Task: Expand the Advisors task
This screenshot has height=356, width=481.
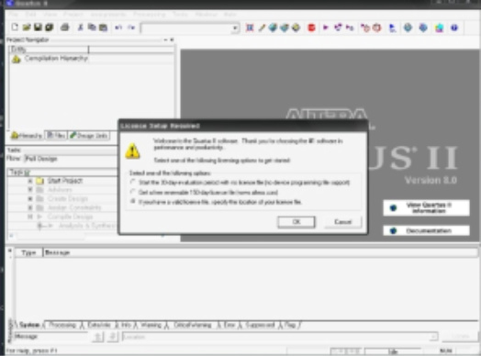Action: [x=30, y=190]
